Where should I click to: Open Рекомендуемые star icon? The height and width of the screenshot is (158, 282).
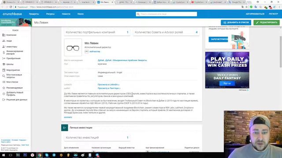[x=4, y=88]
